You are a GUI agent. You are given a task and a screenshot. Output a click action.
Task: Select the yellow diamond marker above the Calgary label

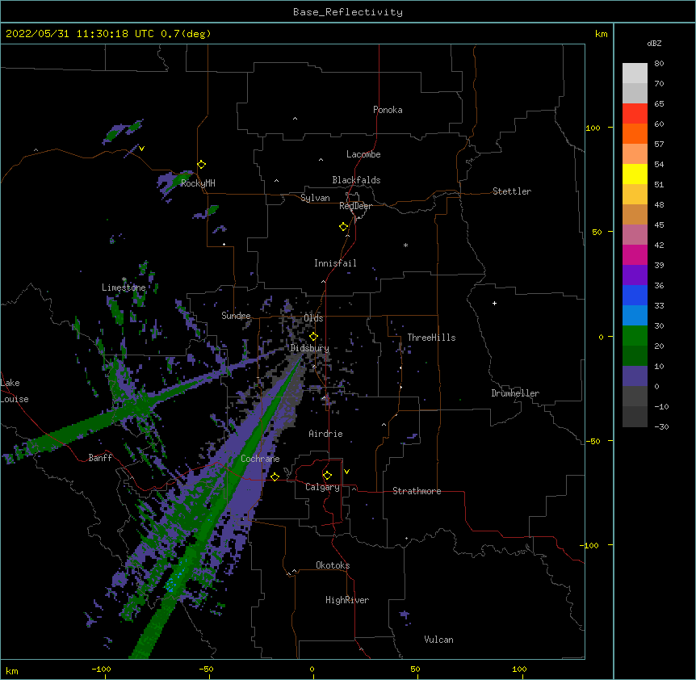(327, 476)
